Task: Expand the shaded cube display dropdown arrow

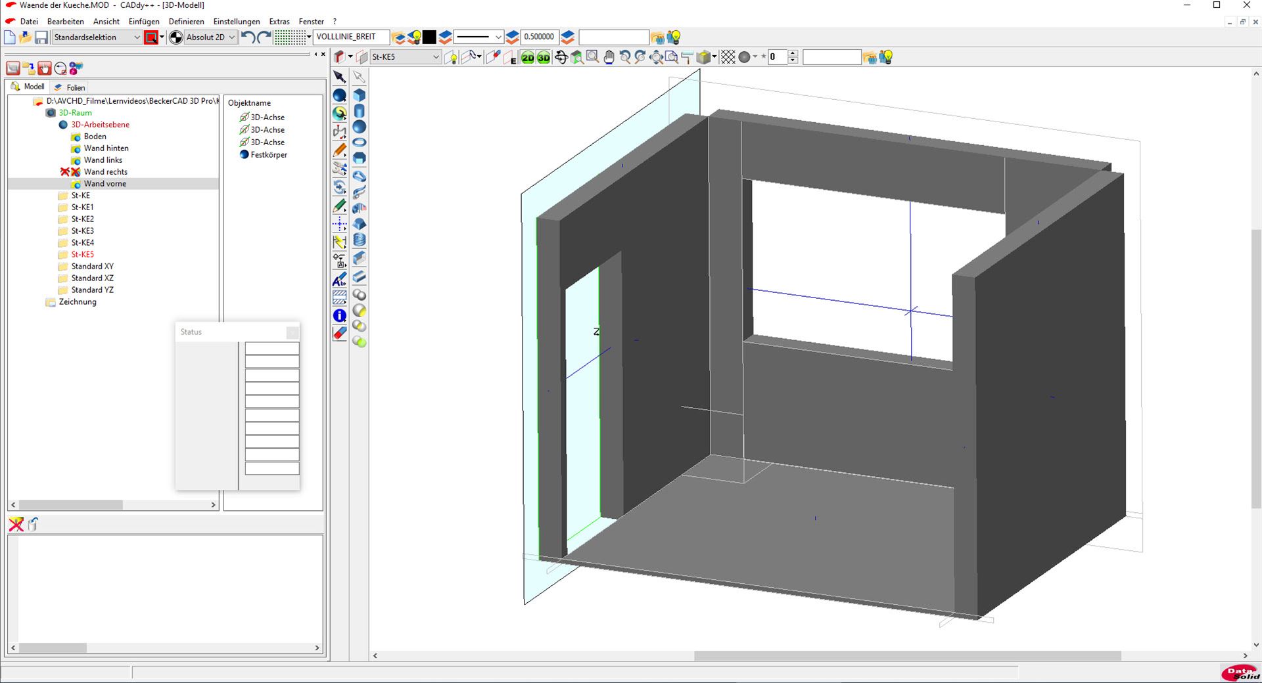Action: [x=714, y=57]
